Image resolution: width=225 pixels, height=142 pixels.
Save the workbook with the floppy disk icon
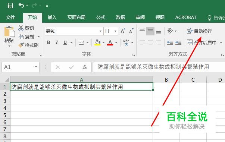click(10, 6)
